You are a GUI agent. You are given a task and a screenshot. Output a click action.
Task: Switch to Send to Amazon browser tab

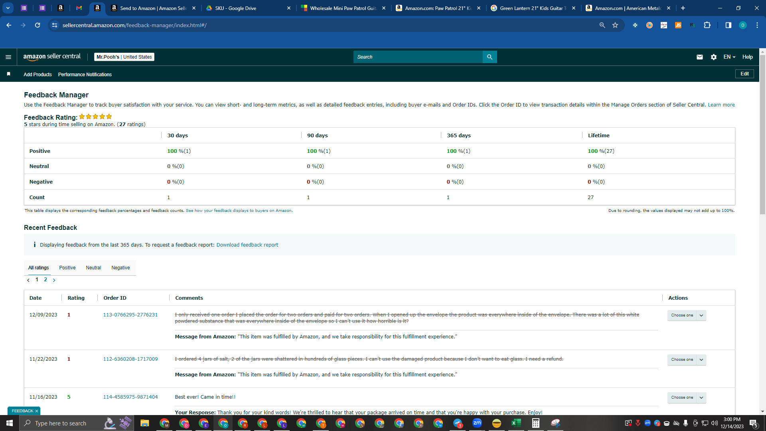(153, 8)
